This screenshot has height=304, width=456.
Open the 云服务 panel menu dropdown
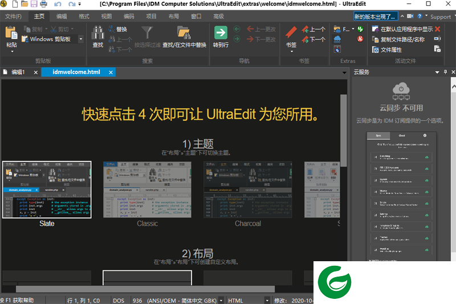click(437, 72)
